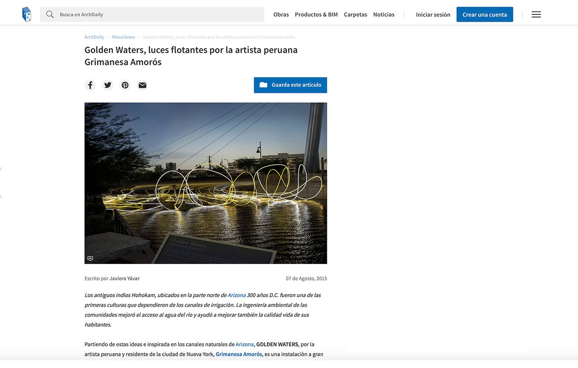This screenshot has height=368, width=578.
Task: Click the search magnifier icon
Action: tap(50, 14)
